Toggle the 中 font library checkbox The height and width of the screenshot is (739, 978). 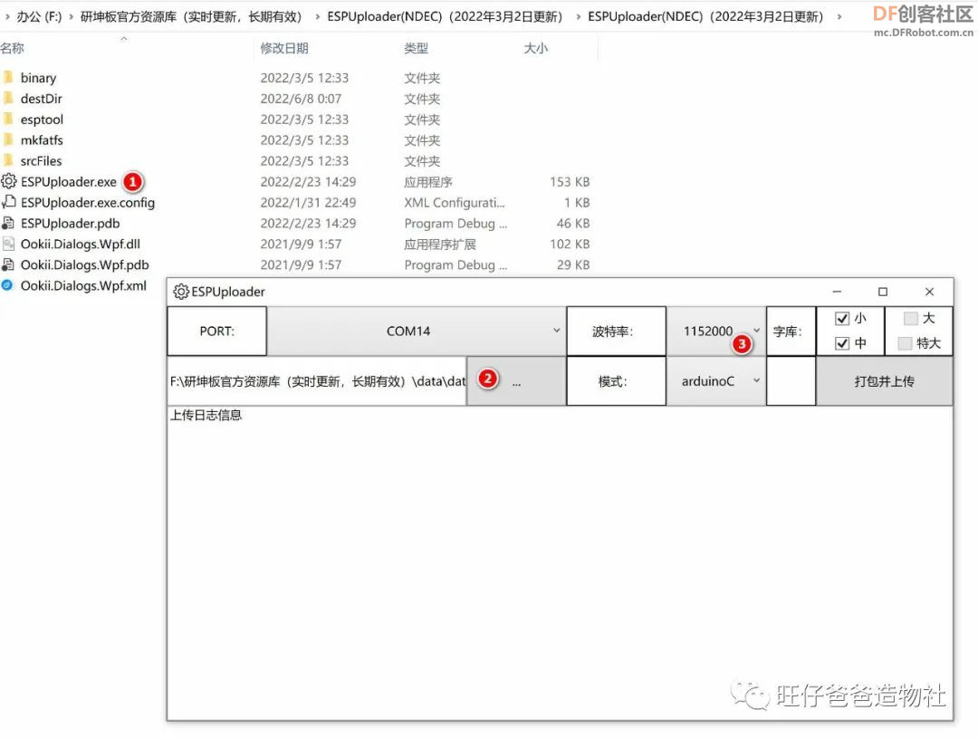(842, 343)
